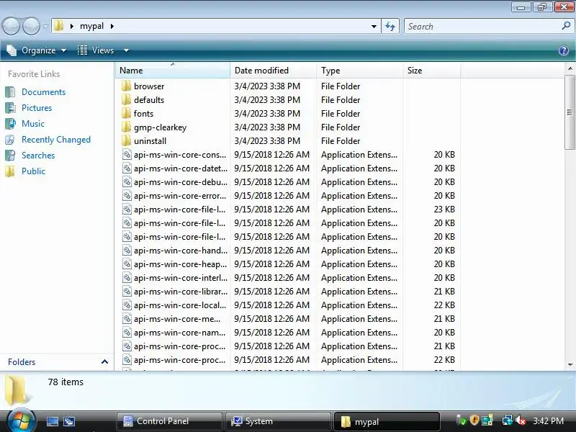Click the magnifier search icon

566,26
